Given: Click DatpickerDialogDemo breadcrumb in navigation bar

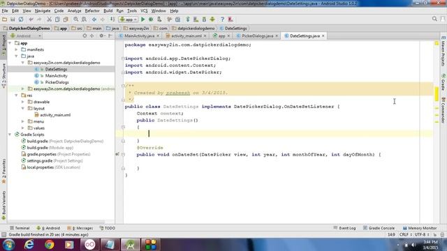Looking at the screenshot, I should point(27,29).
